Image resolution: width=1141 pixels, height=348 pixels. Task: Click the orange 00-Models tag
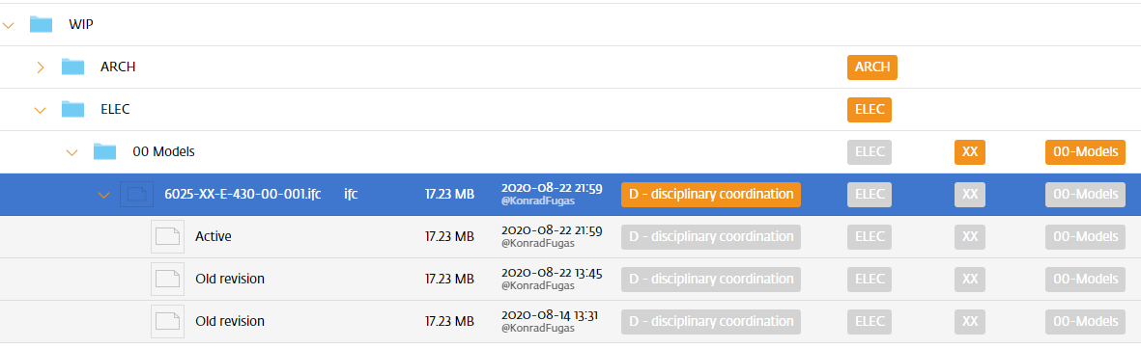pos(1085,152)
